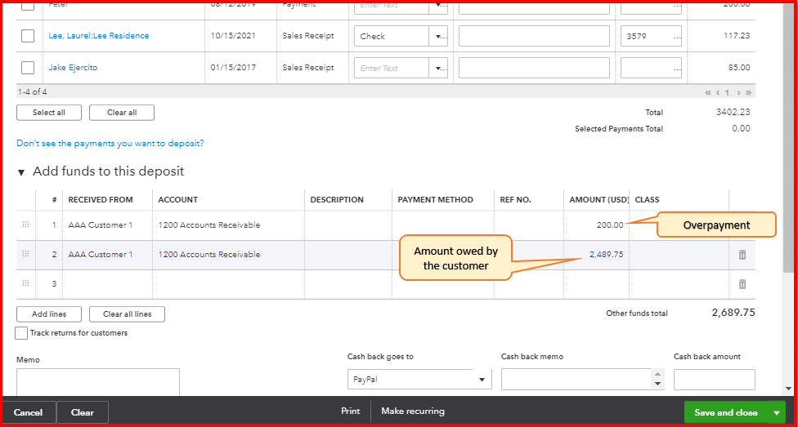Grab the drag handle of line 2
798x427 pixels.
tap(25, 254)
